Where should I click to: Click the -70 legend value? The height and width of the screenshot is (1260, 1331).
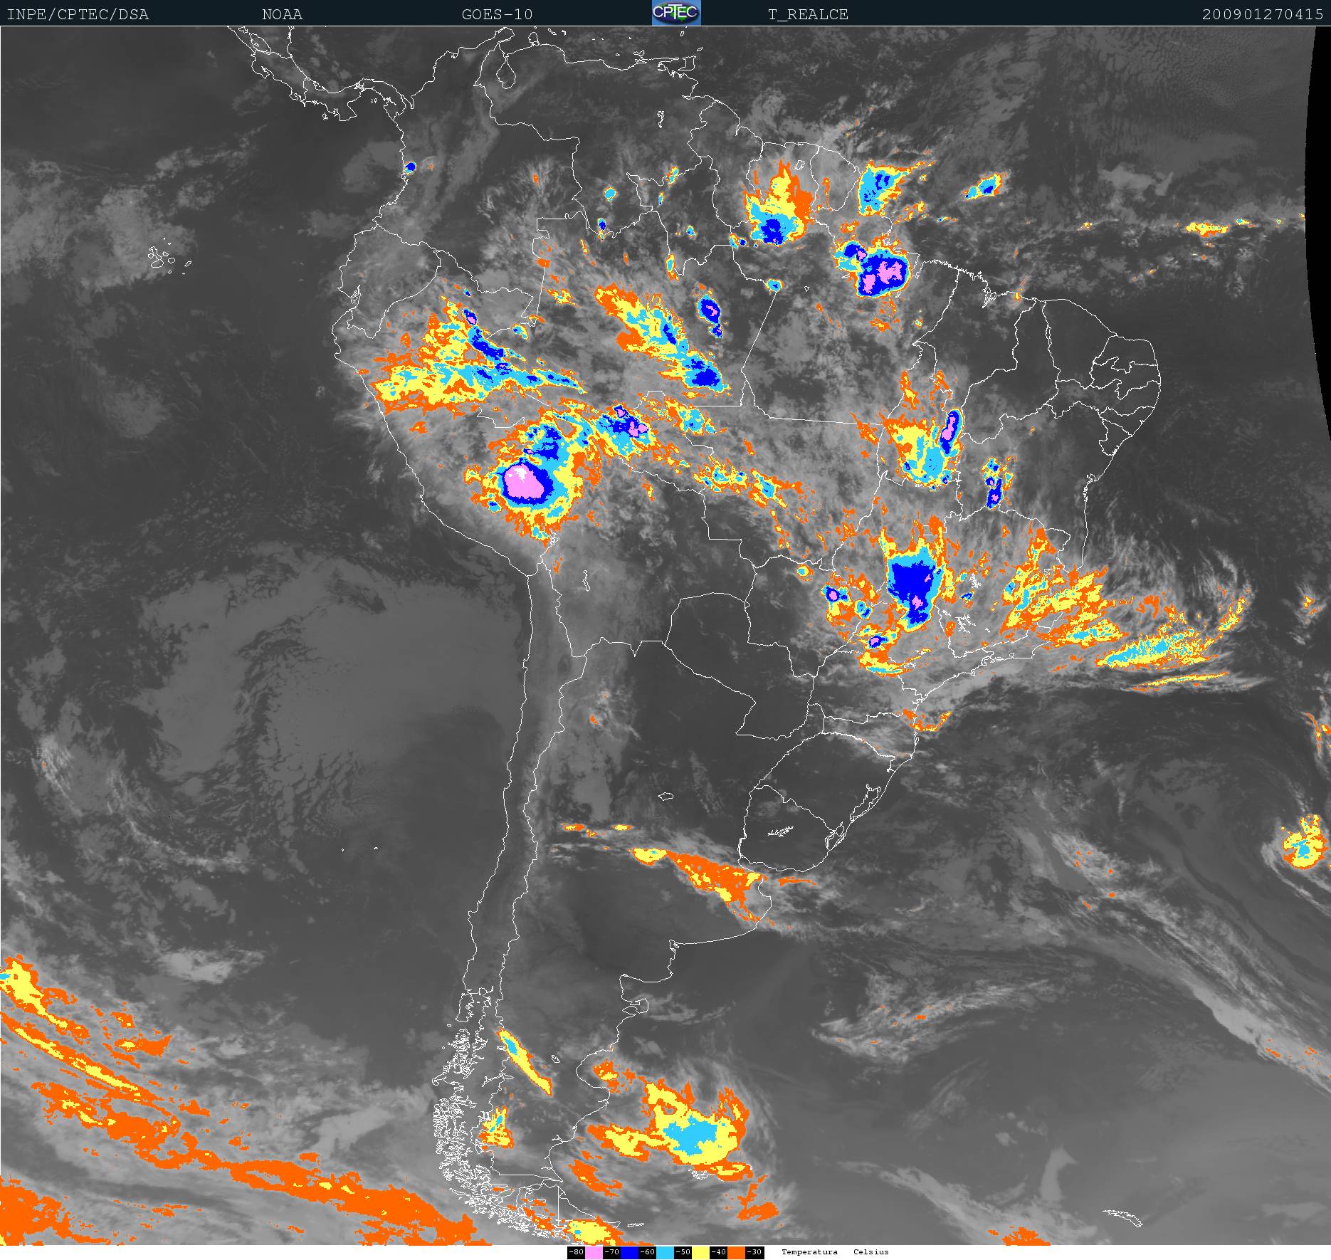(x=611, y=1252)
